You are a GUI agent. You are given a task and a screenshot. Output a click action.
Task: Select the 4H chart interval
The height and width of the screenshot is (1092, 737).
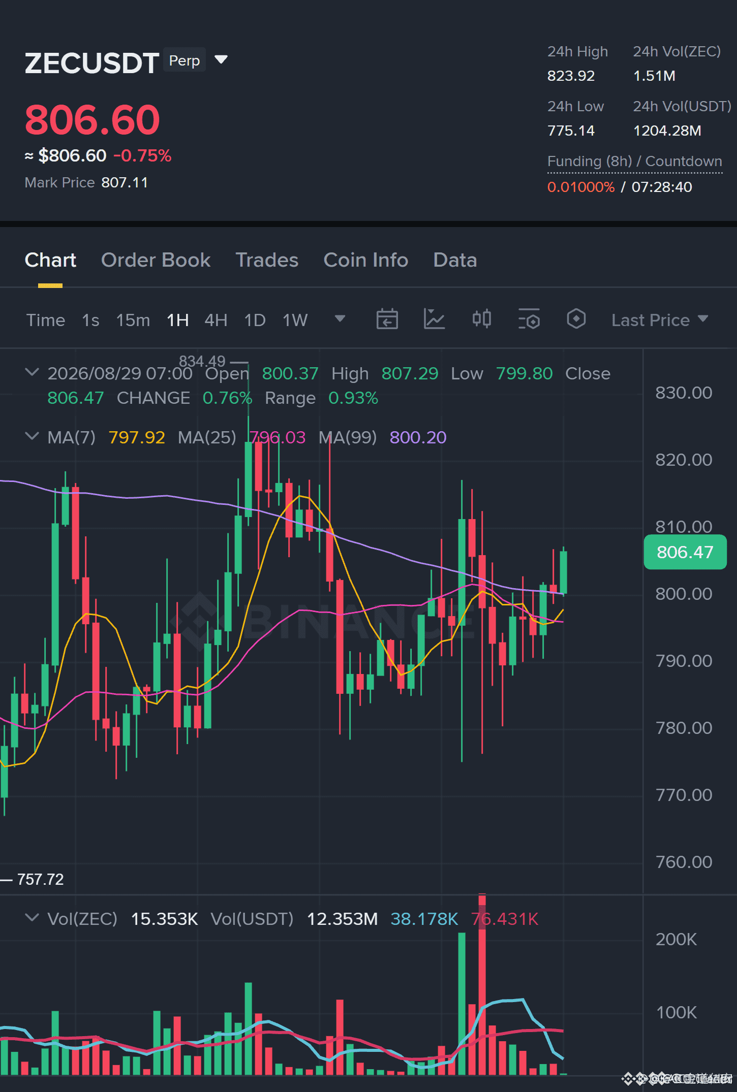click(x=216, y=320)
